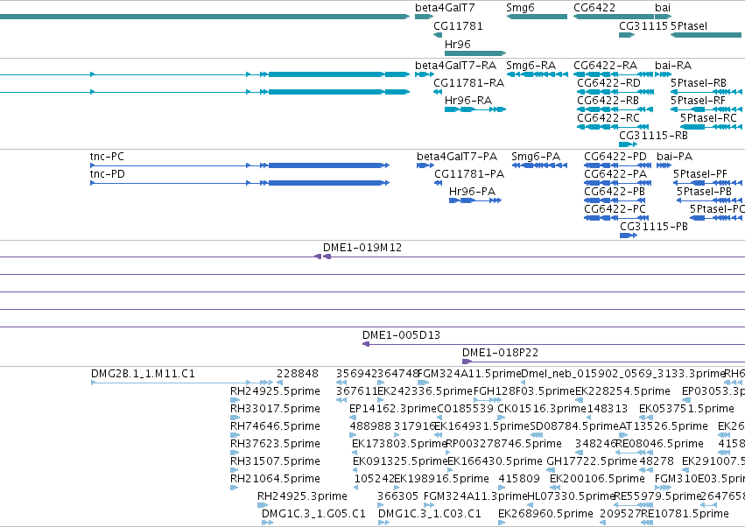The image size is (745, 527).
Task: Select EST CK01516.3prime
Action: (x=500, y=418)
